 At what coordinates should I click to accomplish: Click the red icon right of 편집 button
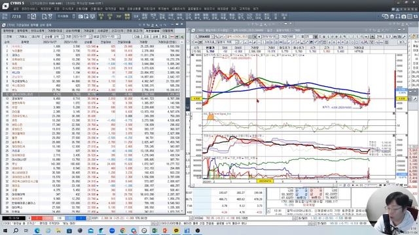pyautogui.click(x=173, y=37)
